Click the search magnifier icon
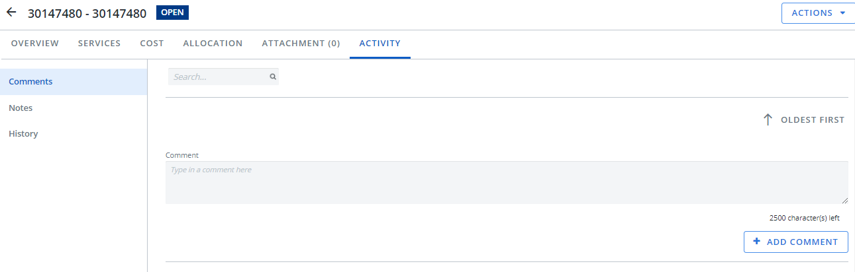The width and height of the screenshot is (855, 272). (272, 77)
